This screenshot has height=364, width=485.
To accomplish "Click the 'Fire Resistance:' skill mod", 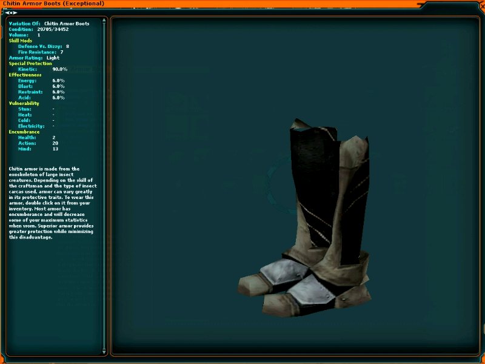I will pyautogui.click(x=38, y=52).
